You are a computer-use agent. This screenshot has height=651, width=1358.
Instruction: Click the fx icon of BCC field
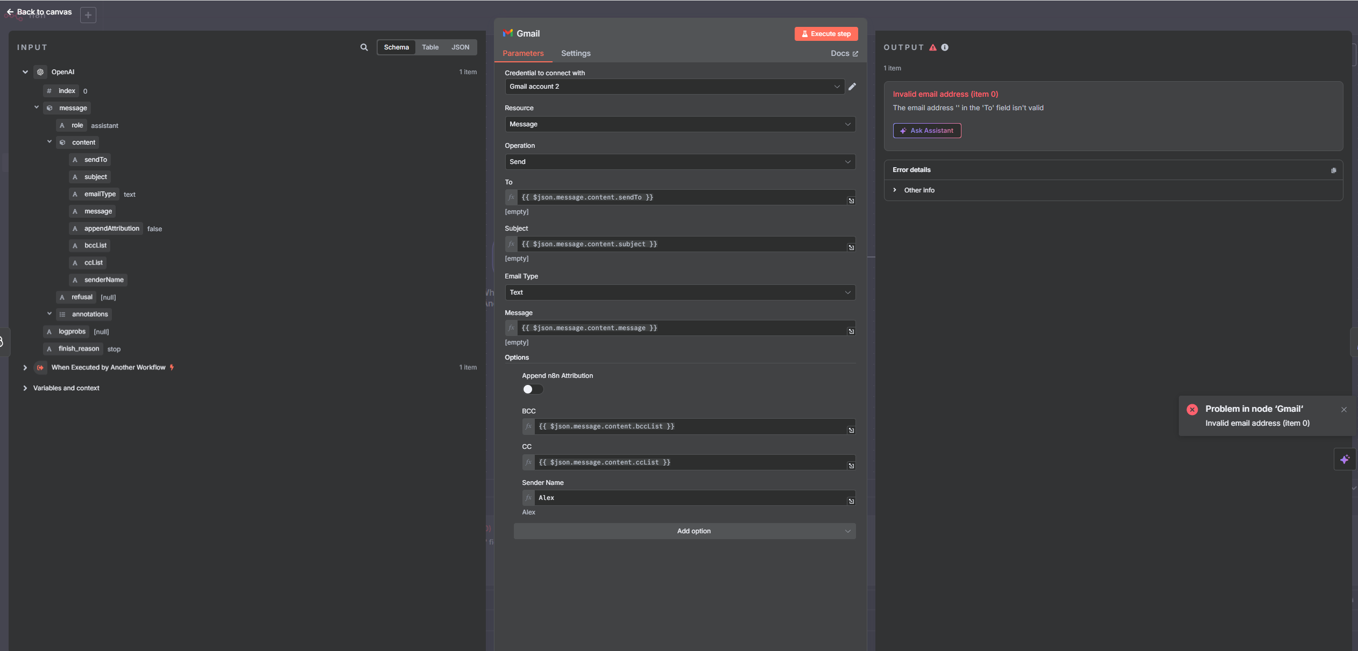click(x=528, y=426)
